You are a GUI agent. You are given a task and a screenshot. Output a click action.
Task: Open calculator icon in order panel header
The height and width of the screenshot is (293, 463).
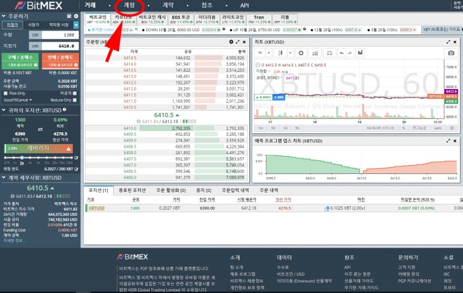(x=69, y=16)
